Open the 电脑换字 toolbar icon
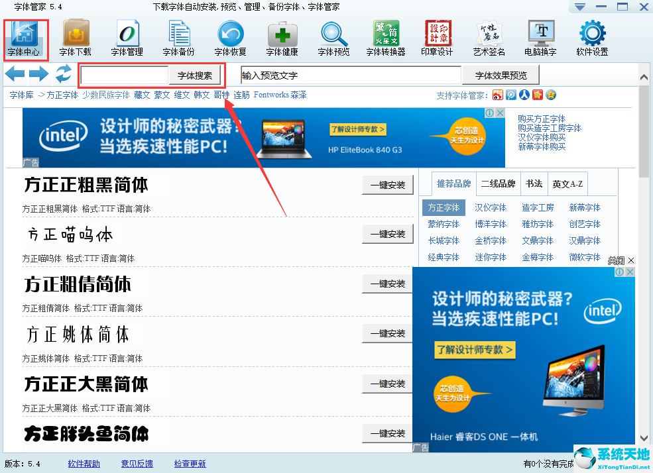Image resolution: width=653 pixels, height=473 pixels. 540,39
